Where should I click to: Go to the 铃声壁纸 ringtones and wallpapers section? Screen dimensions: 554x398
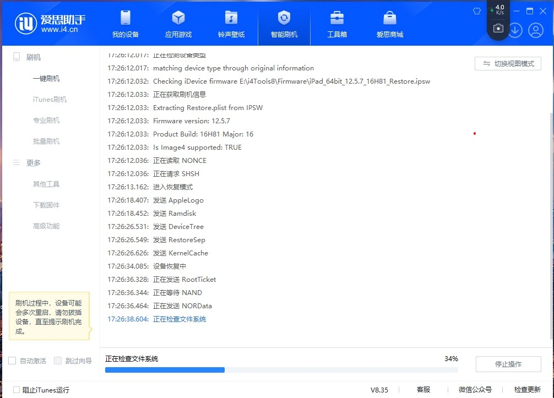[231, 24]
